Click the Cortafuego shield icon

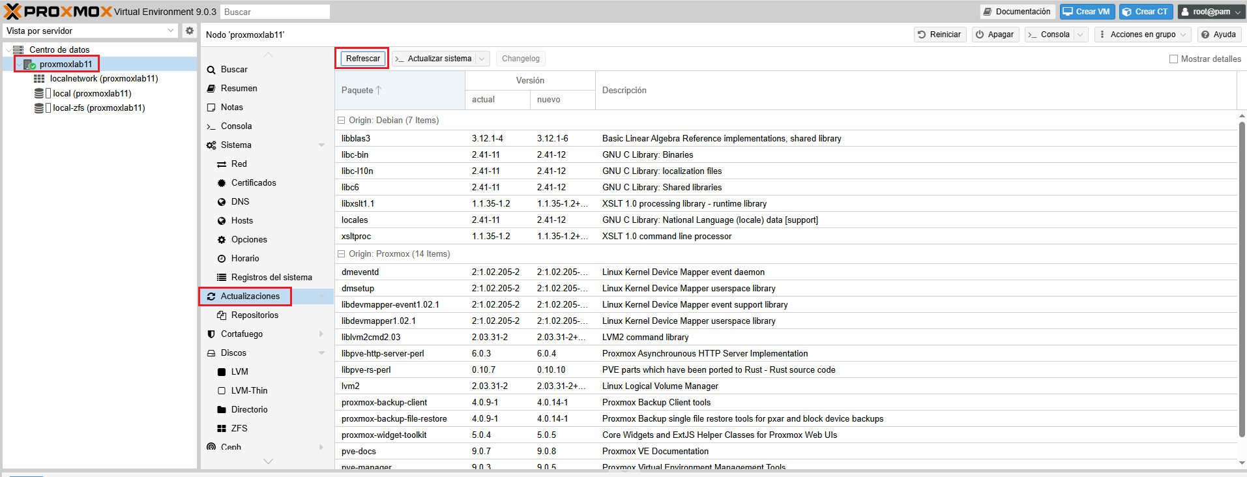coord(211,334)
